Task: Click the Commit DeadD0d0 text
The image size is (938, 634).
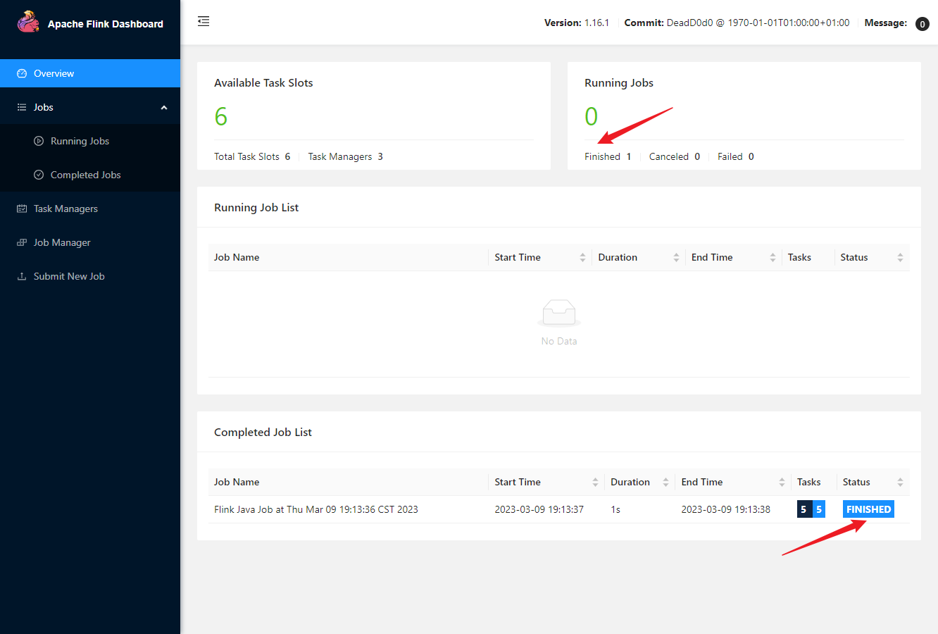Action: tap(737, 23)
